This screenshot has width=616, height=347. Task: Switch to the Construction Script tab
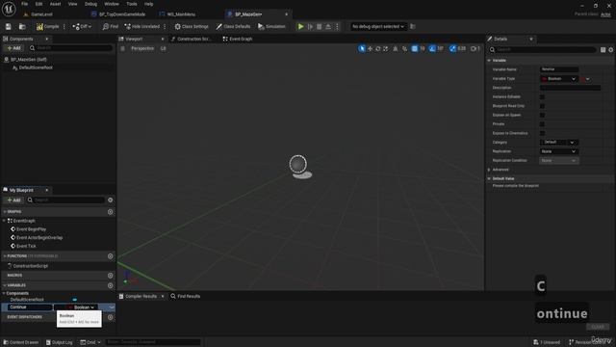pos(192,39)
